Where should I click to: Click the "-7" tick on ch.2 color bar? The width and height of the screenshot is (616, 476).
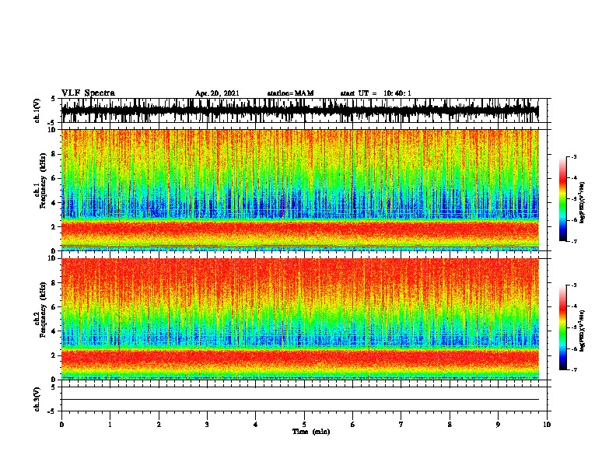pyautogui.click(x=574, y=369)
